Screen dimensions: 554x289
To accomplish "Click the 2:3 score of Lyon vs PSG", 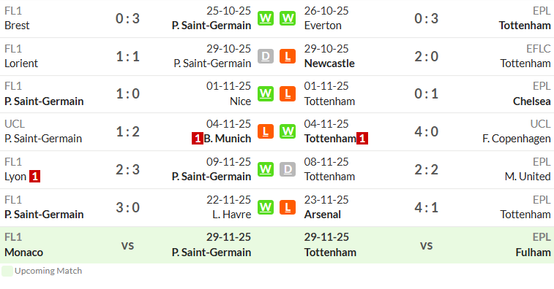I will pyautogui.click(x=127, y=169).
